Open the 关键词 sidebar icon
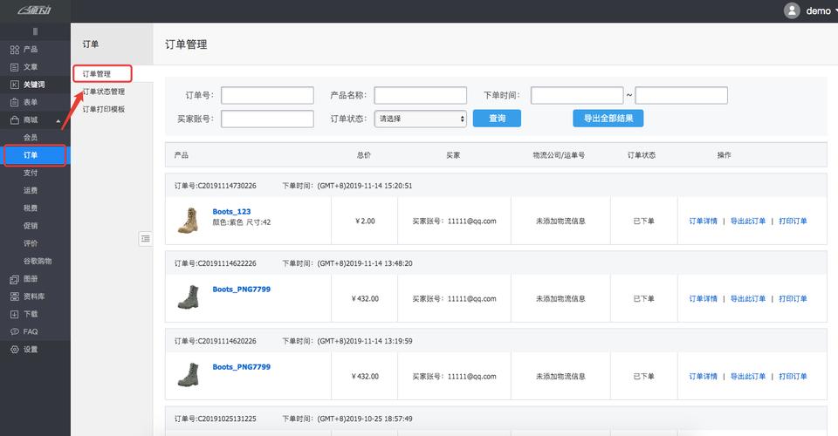 pos(15,85)
